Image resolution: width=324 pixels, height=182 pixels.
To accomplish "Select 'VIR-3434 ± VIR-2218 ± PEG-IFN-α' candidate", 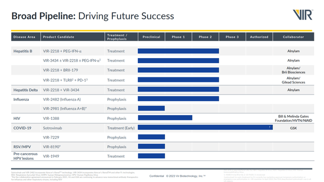I will point(72,61).
